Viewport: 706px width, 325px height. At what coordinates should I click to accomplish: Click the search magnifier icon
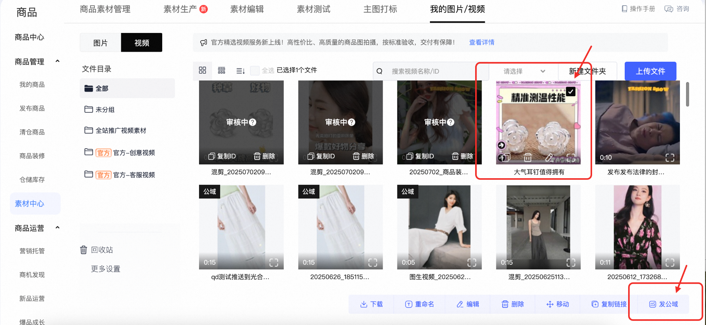(379, 71)
